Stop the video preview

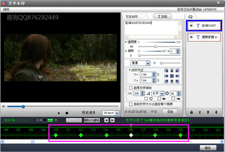coord(67,113)
